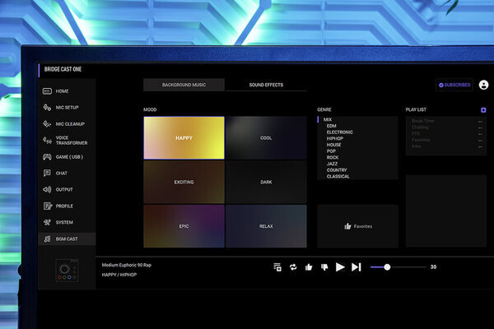Switch to the Sound Effects tab
Image resolution: width=494 pixels, height=329 pixels.
tap(265, 85)
